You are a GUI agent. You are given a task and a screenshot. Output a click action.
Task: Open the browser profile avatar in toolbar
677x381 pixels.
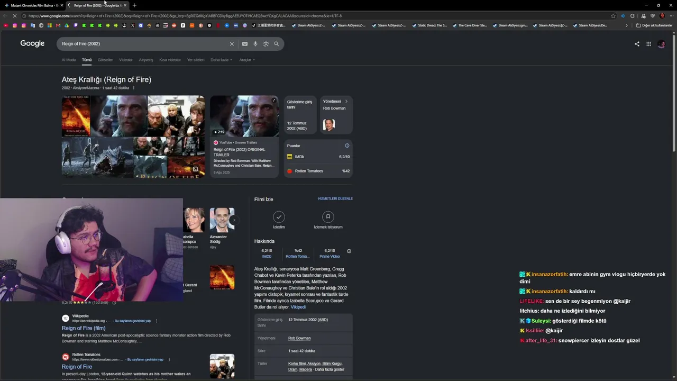662,16
